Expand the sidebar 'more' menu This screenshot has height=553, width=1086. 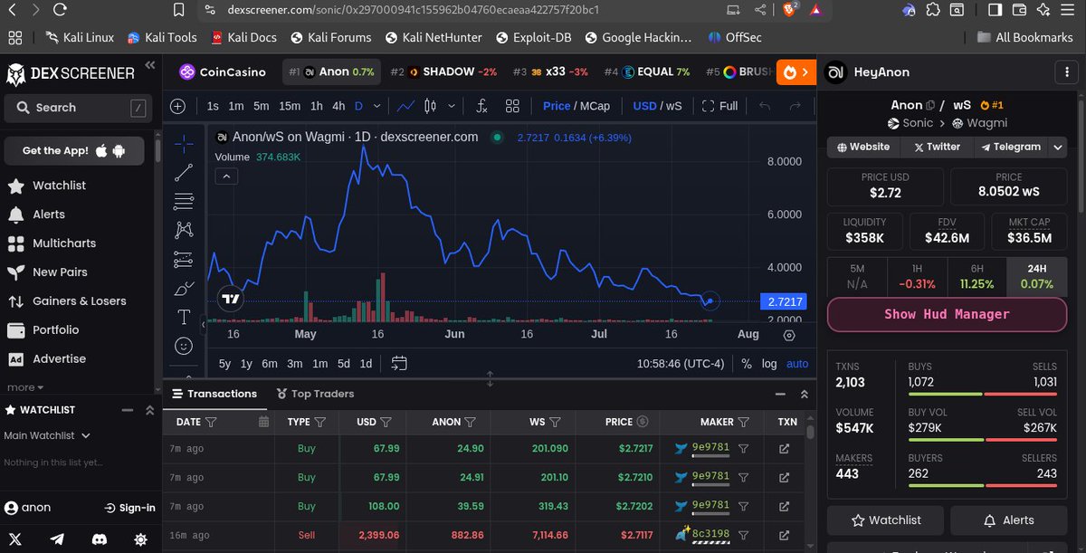pyautogui.click(x=25, y=387)
